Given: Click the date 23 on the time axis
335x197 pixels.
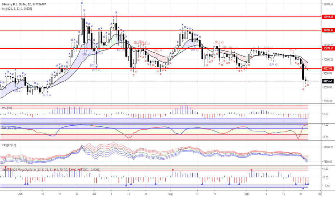Looking at the screenshot, I should [301, 194].
